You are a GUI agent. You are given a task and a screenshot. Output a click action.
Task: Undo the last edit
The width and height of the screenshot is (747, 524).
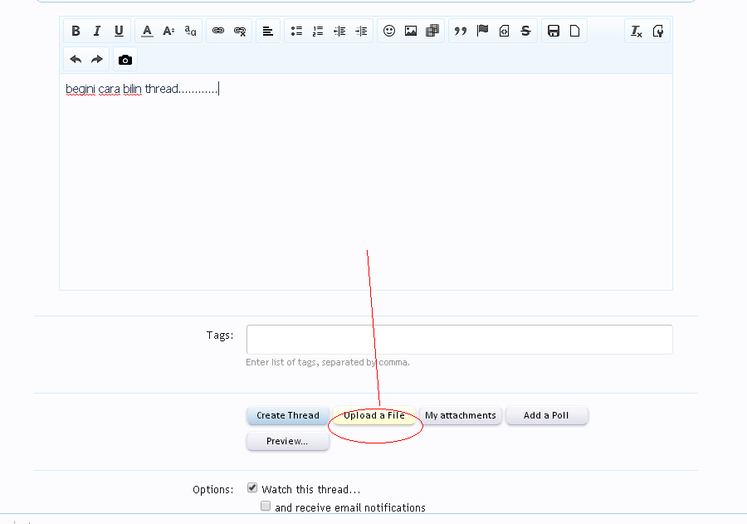[x=76, y=60]
